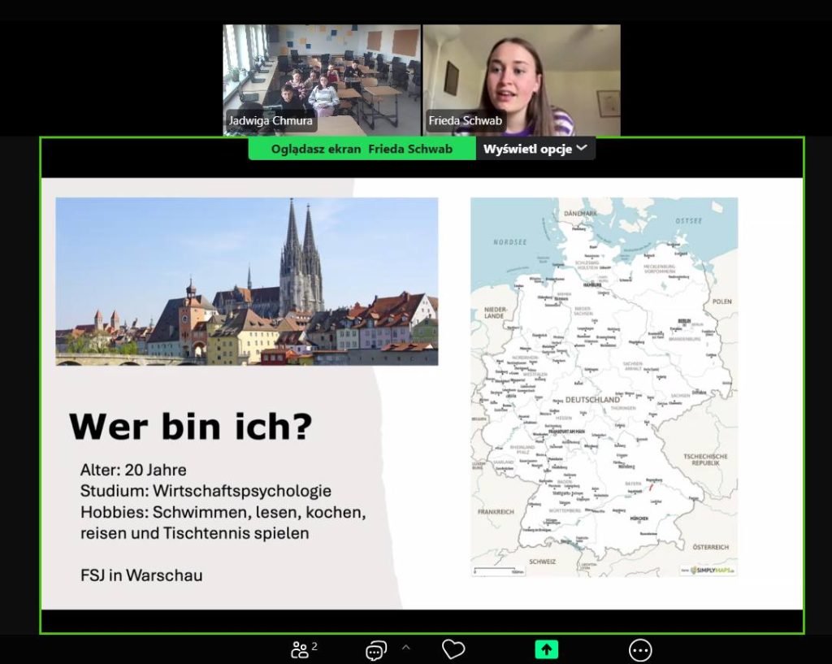The image size is (832, 664).
Task: Click the "Frieda Schwab" name label on video
Action: point(466,121)
